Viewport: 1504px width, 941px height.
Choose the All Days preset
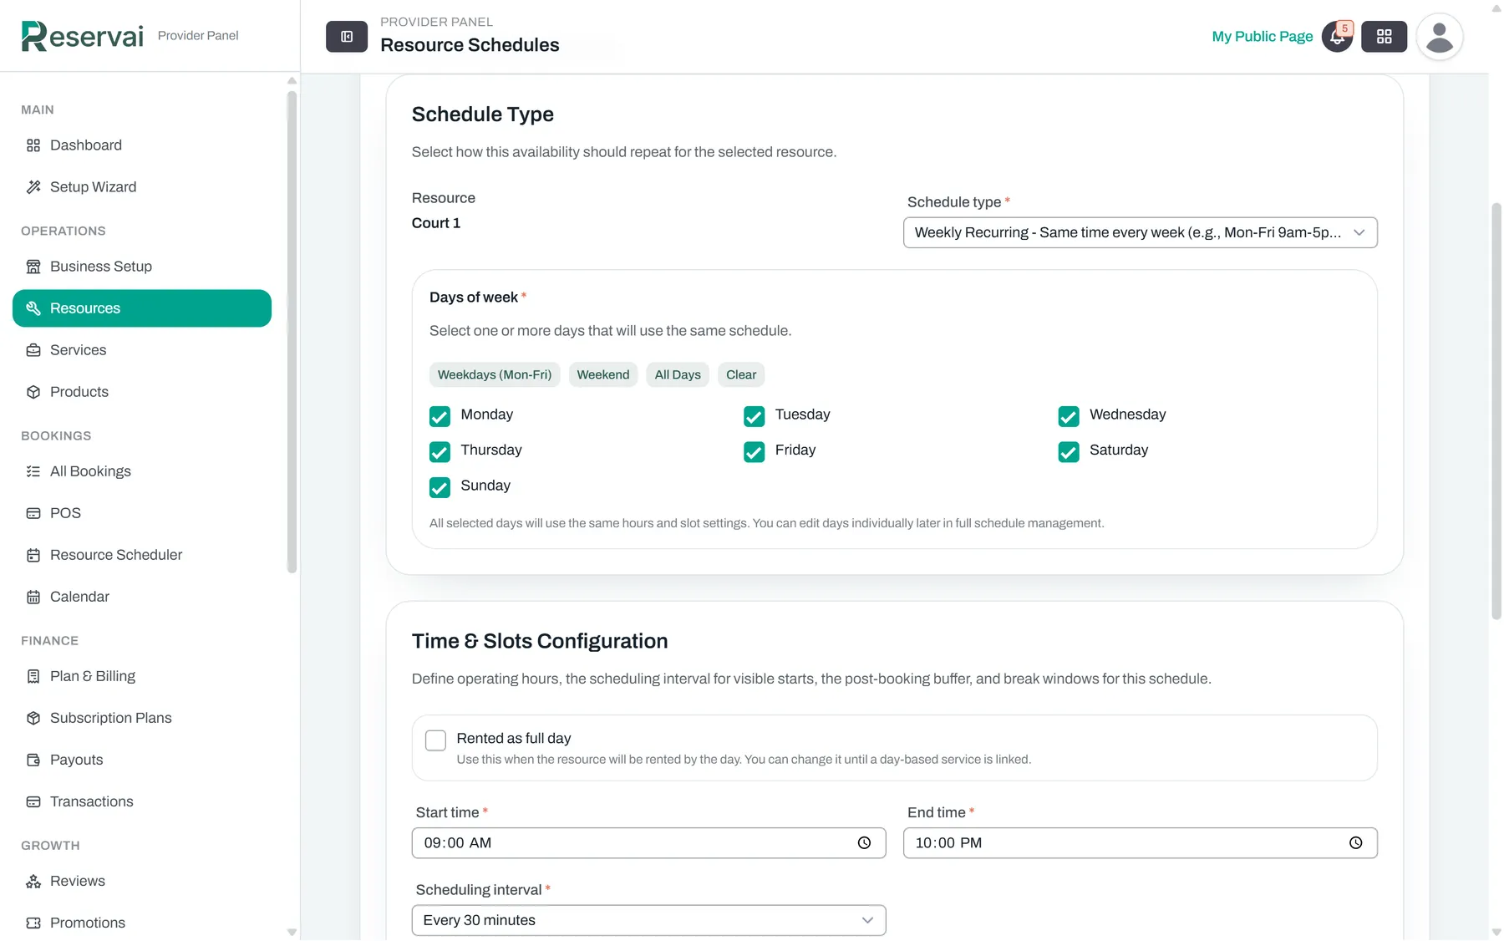coord(678,374)
